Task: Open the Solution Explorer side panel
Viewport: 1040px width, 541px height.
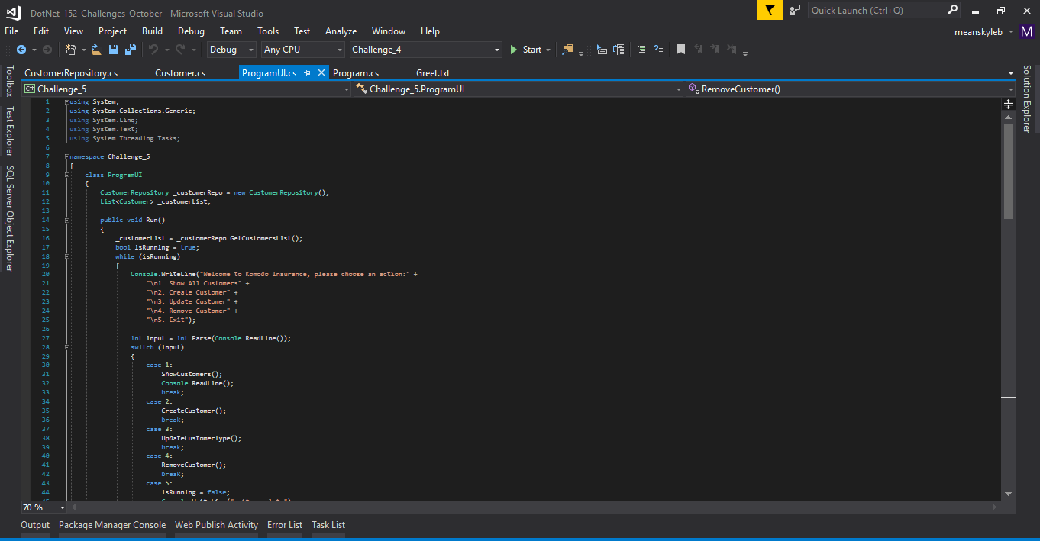Action: 1027,99
